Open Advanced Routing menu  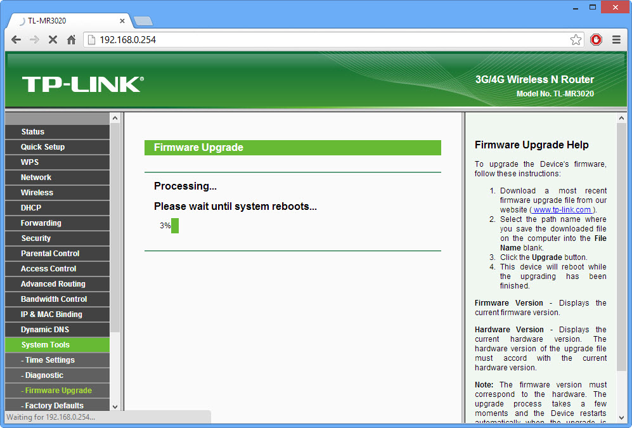(x=57, y=283)
